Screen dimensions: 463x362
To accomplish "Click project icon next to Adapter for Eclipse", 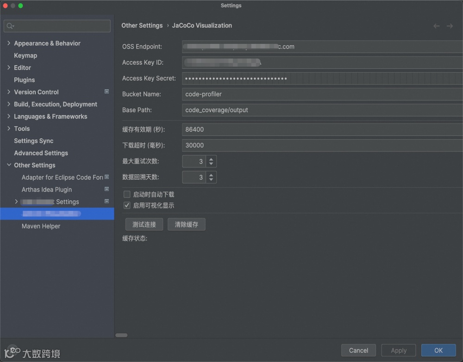I will 106,177.
